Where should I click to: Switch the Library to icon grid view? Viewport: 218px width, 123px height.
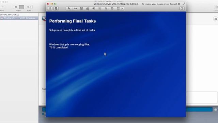16,7
